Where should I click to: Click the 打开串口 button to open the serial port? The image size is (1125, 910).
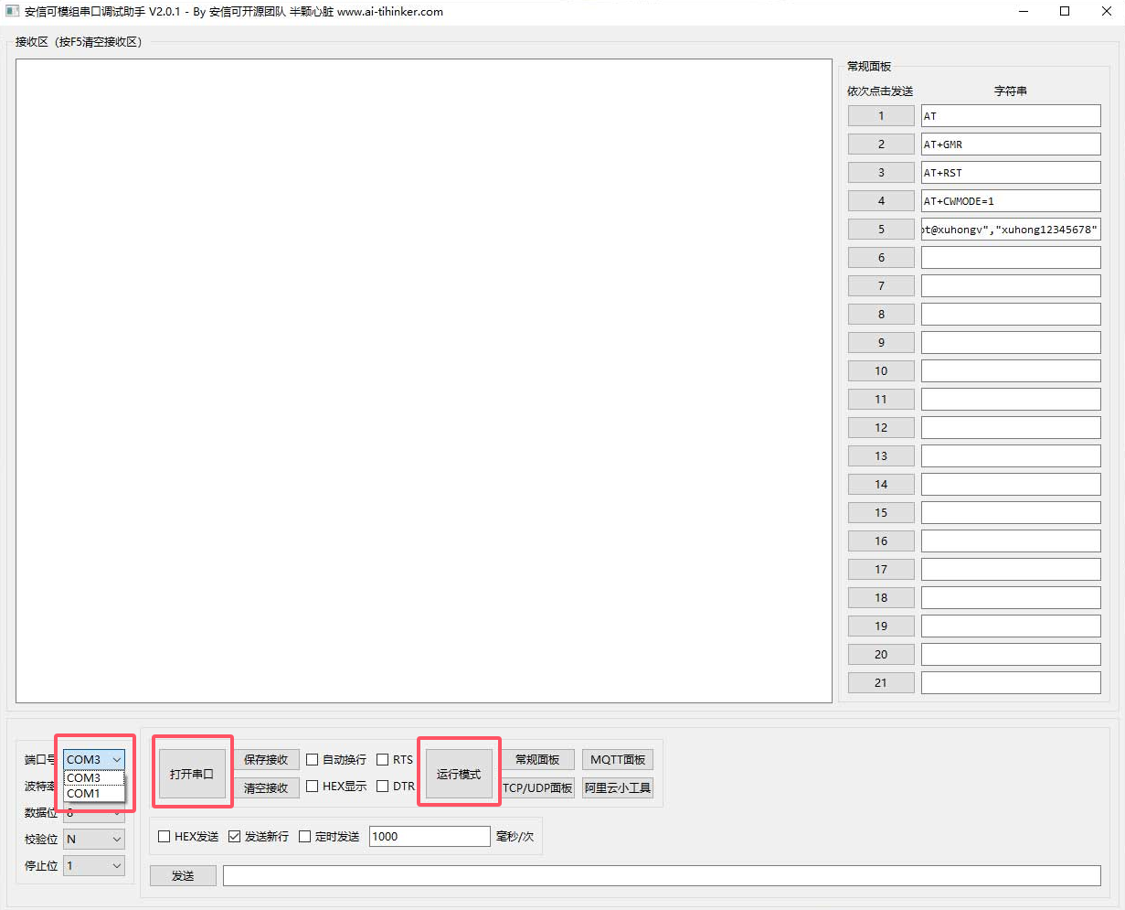point(192,774)
